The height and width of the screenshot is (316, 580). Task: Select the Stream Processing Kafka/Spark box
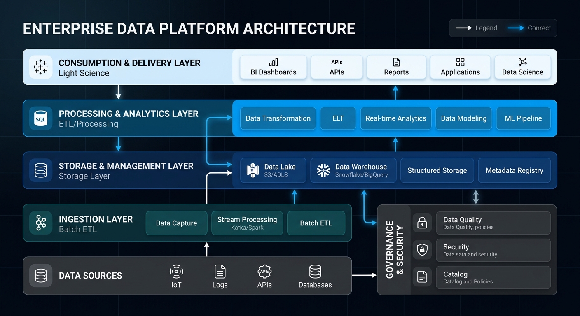point(247,223)
